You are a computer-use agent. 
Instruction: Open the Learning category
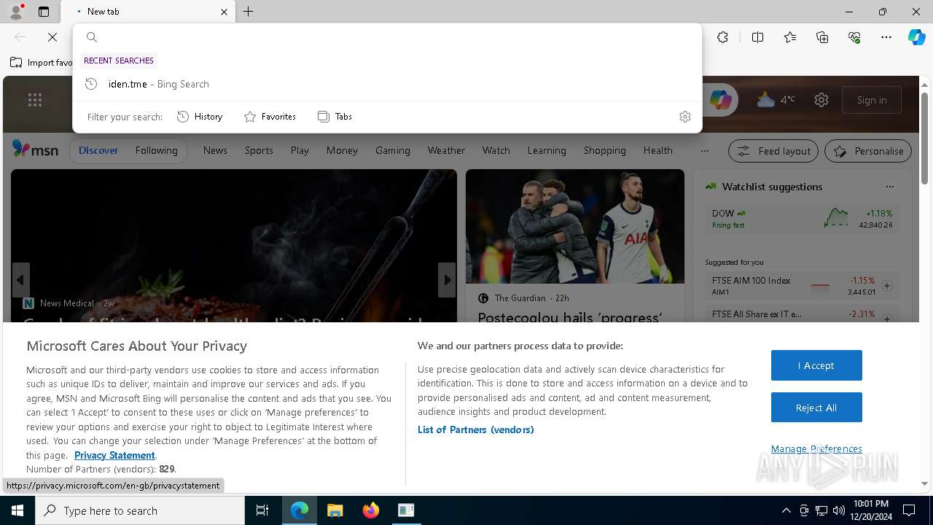pos(547,150)
